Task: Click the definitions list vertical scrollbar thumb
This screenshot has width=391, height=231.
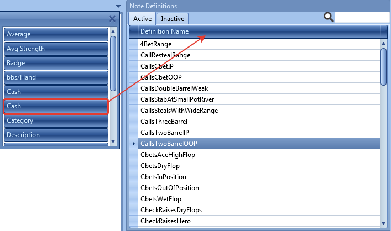Action: tap(383, 66)
